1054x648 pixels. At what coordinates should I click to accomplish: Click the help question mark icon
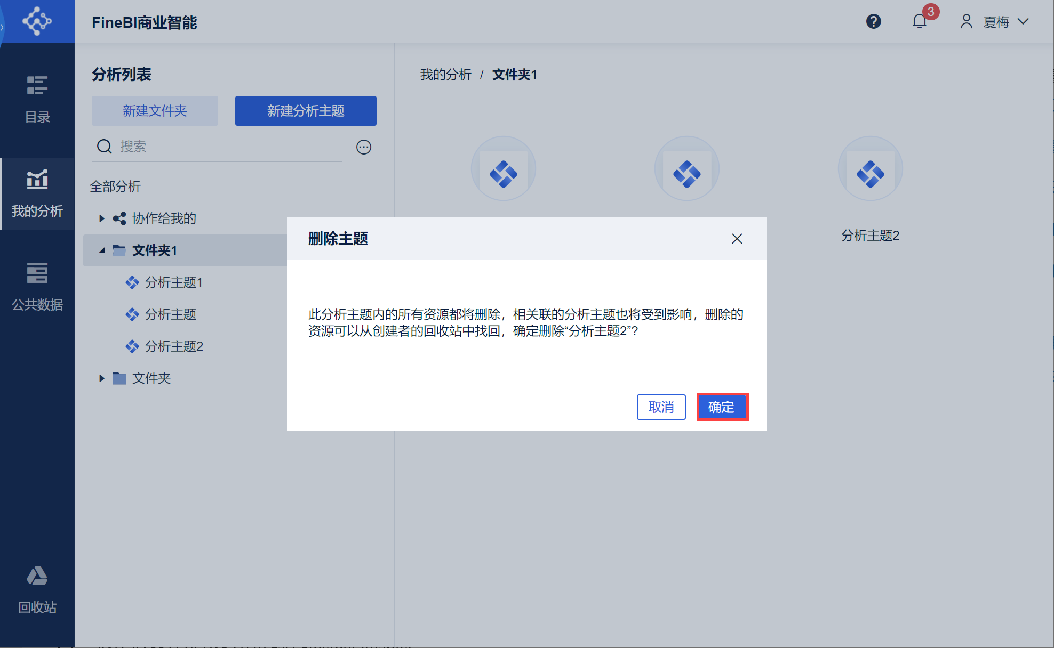click(873, 22)
